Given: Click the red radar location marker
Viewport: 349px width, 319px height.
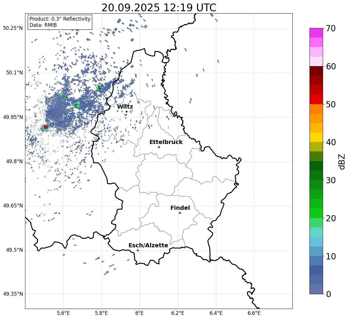Looking at the screenshot, I should tap(46, 127).
